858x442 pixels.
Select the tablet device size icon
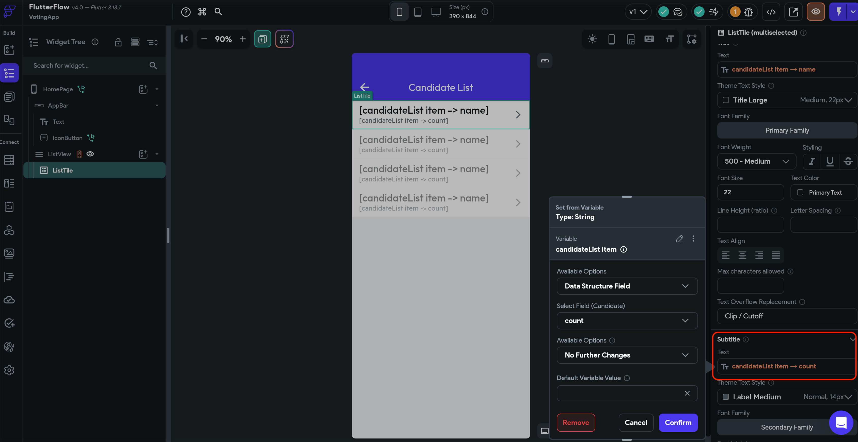click(x=417, y=12)
